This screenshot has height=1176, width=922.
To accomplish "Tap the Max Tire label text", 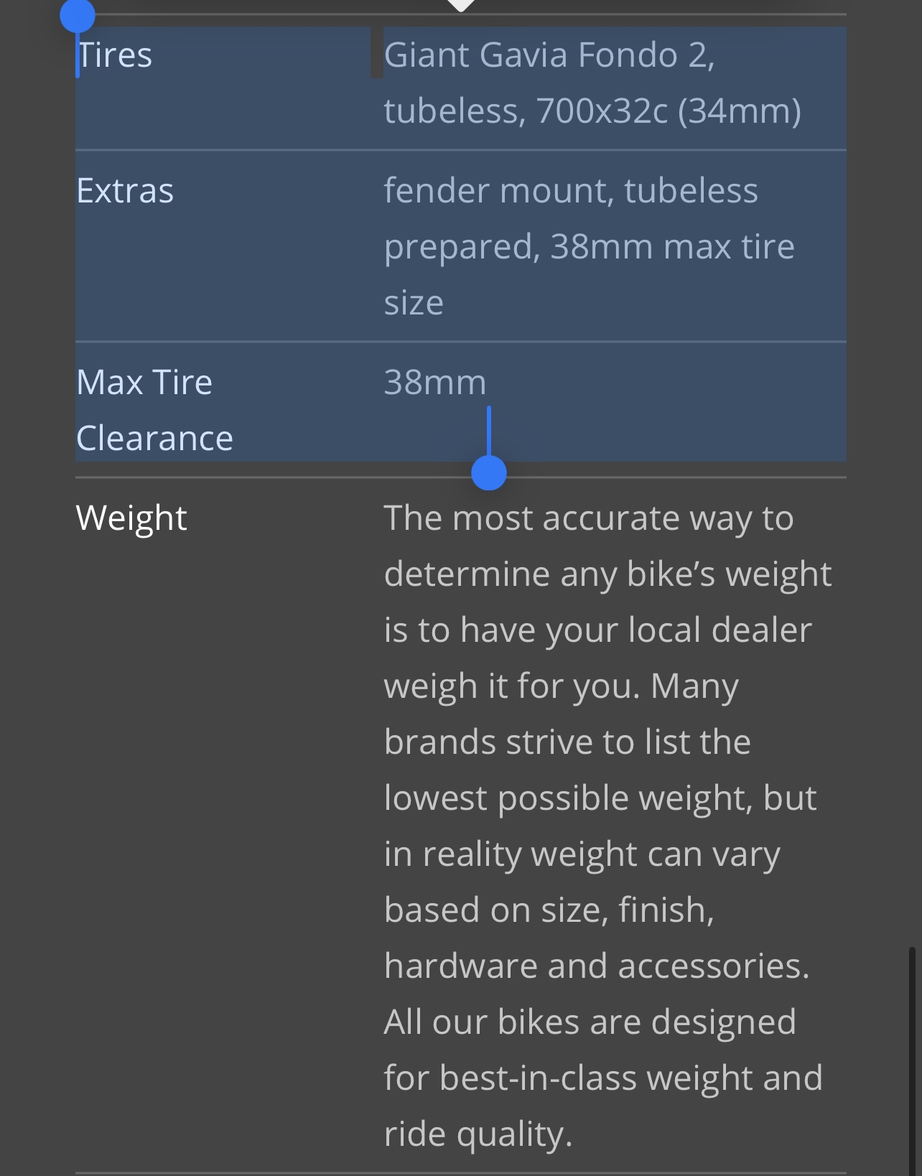I will pos(144,383).
